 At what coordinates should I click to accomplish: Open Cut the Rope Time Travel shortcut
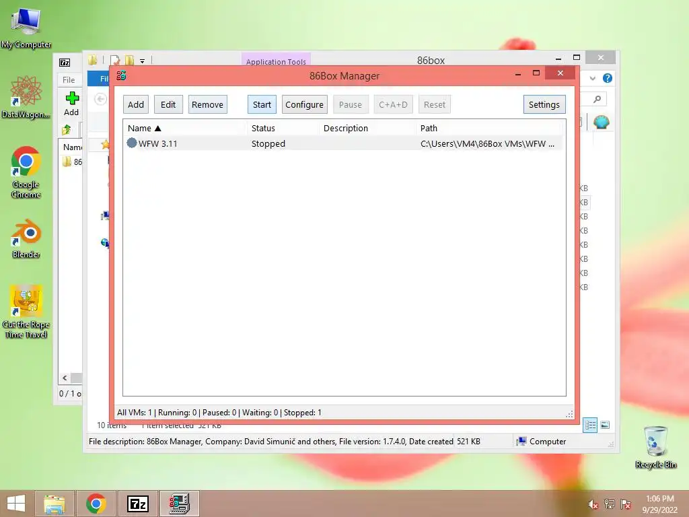click(26, 312)
